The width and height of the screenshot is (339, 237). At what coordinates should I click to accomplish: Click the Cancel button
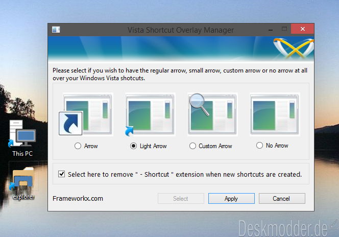[282, 199]
